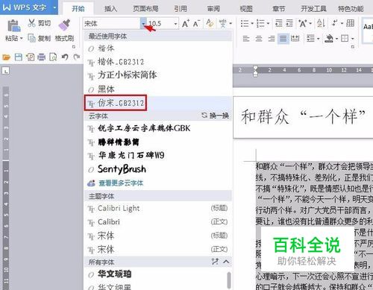
Task: Click the ruler tab selector box
Action: click(x=5, y=71)
